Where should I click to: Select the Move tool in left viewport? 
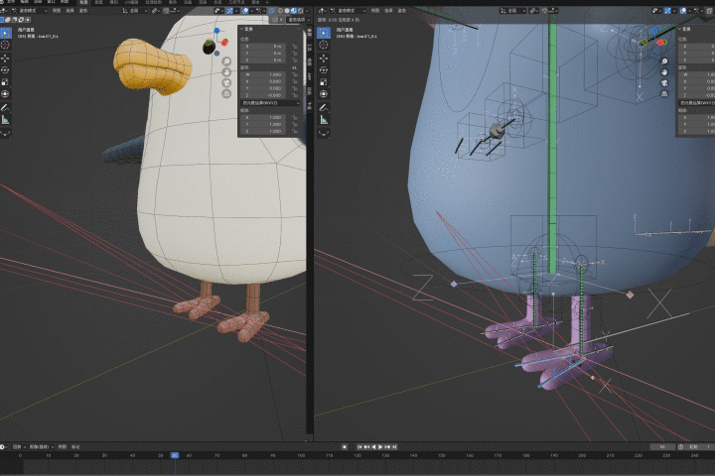coord(6,59)
